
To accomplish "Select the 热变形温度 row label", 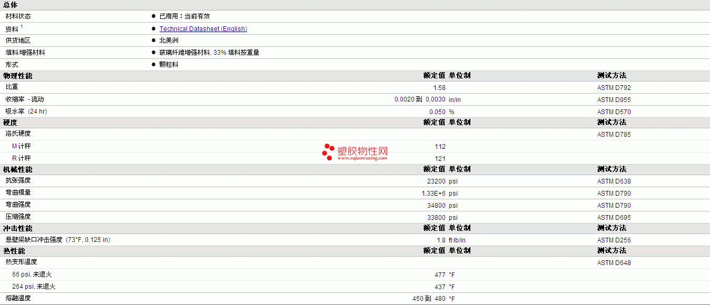I will 22,262.
